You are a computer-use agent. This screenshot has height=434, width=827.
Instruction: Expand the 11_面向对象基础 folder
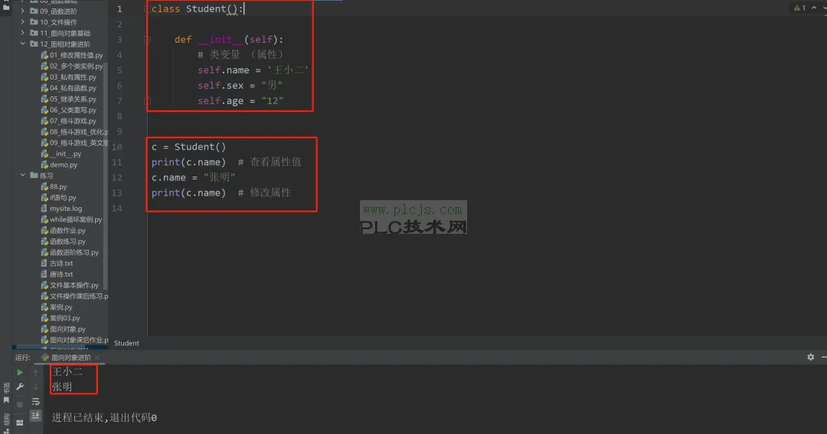23,33
